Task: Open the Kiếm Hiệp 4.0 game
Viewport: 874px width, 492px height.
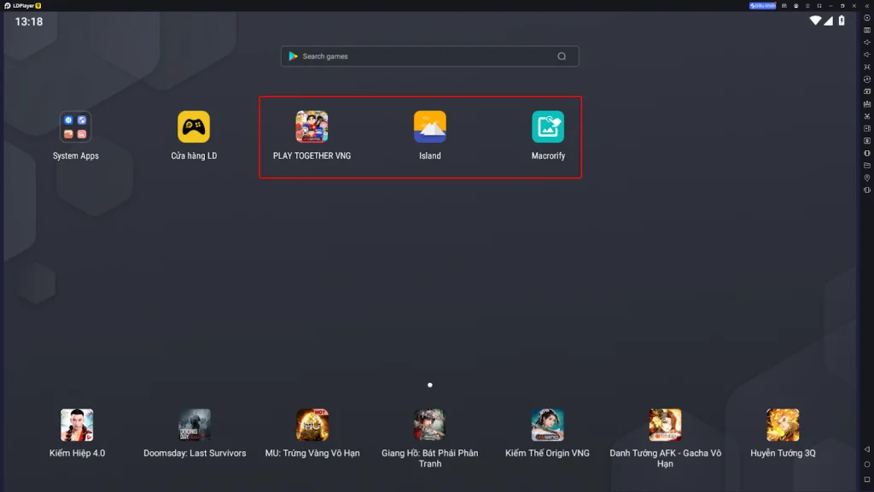Action: (77, 425)
